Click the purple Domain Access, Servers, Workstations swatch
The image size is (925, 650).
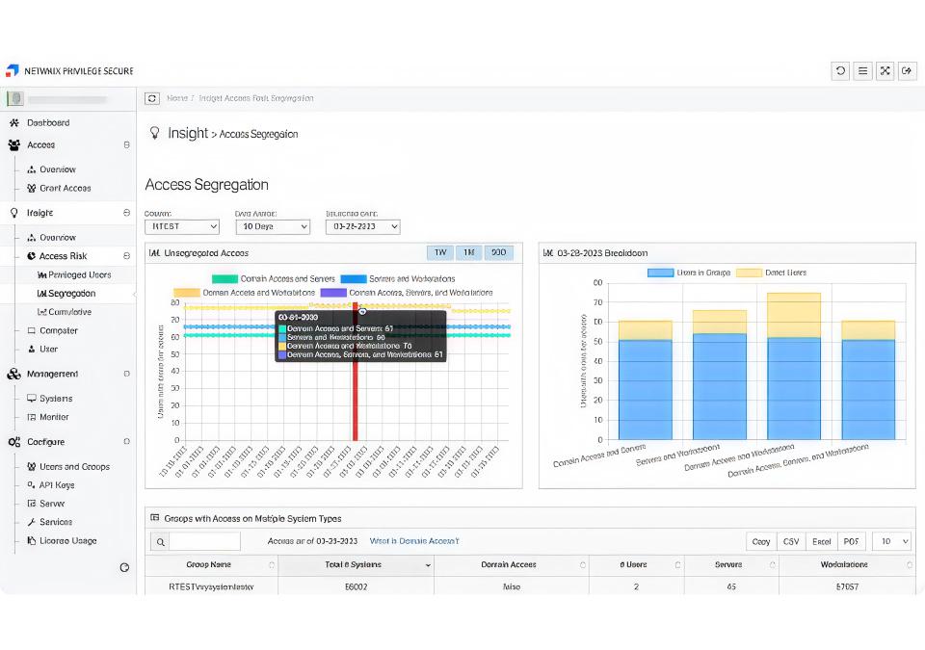(x=332, y=293)
